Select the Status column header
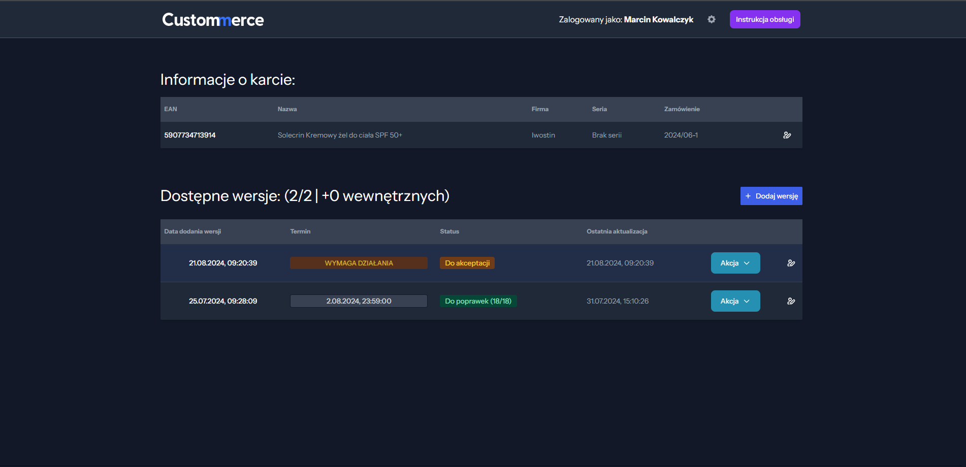Screen dimensions: 966x467 click(x=449, y=231)
